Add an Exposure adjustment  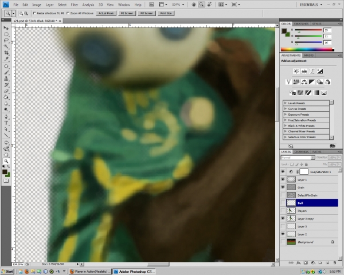[320, 71]
